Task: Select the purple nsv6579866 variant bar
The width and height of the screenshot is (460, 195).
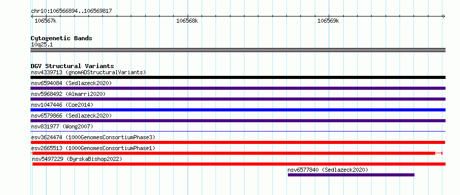Action: pos(238,121)
